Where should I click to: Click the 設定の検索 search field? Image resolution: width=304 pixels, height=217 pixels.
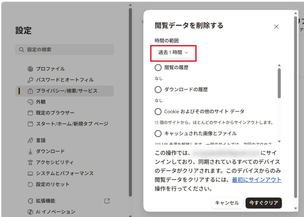tap(64, 50)
